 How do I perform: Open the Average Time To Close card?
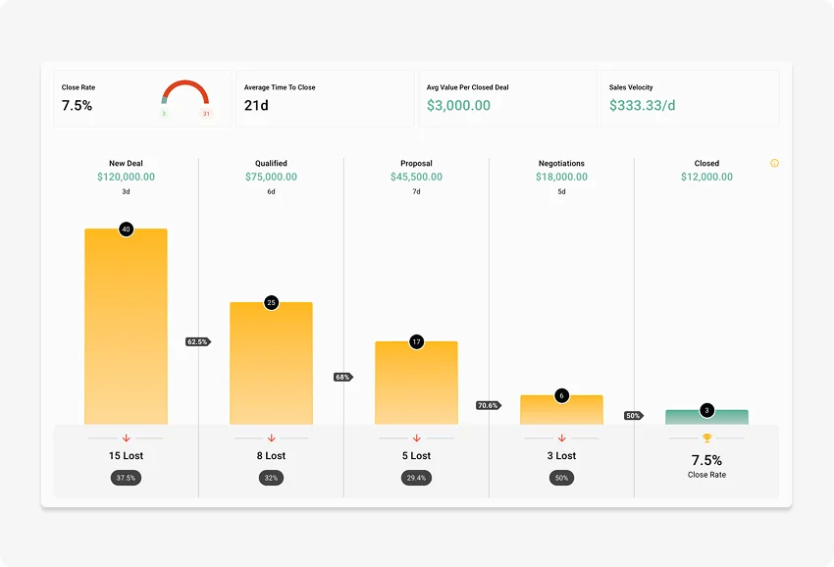(x=326, y=98)
